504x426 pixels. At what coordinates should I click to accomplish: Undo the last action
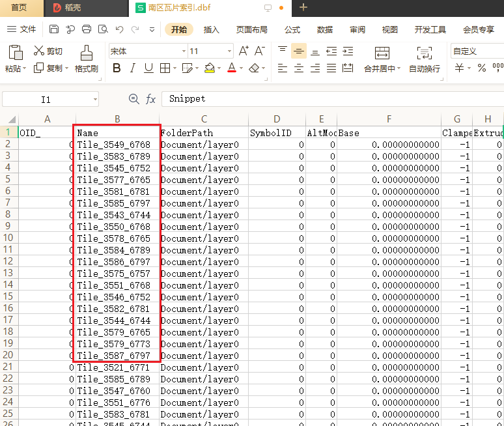tap(119, 29)
